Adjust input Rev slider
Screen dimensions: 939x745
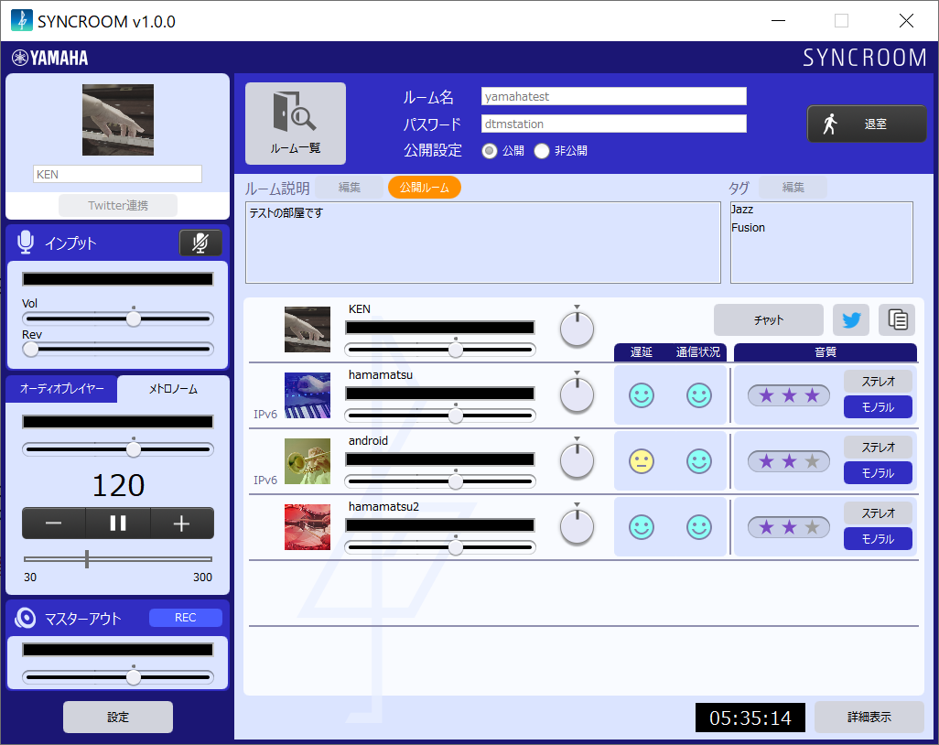click(118, 349)
